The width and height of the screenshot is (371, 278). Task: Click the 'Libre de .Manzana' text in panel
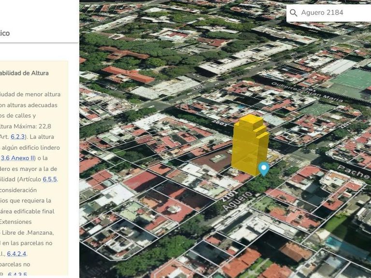pos(33,232)
